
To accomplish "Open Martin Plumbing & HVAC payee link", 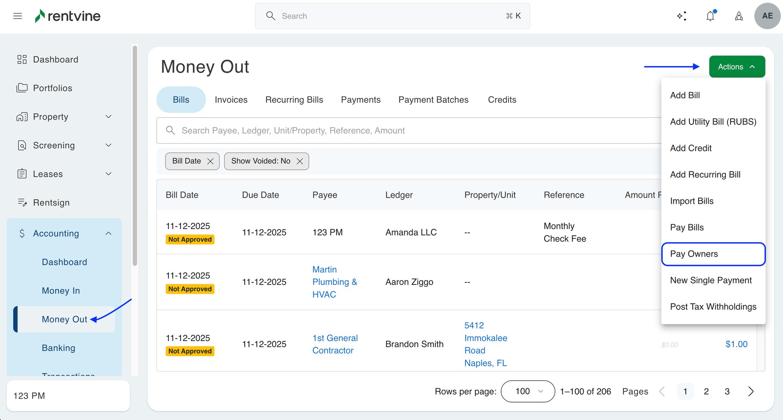I will 334,282.
